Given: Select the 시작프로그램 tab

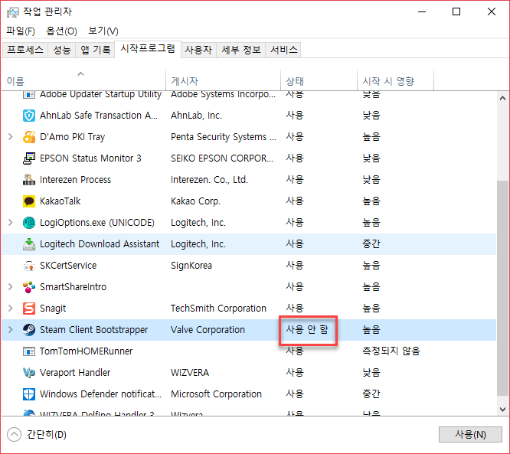Looking at the screenshot, I should click(148, 49).
